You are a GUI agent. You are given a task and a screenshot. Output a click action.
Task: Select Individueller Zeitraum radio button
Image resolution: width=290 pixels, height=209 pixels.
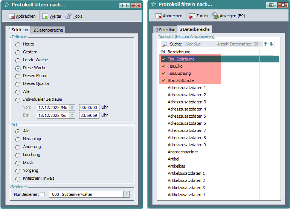coord(18,100)
